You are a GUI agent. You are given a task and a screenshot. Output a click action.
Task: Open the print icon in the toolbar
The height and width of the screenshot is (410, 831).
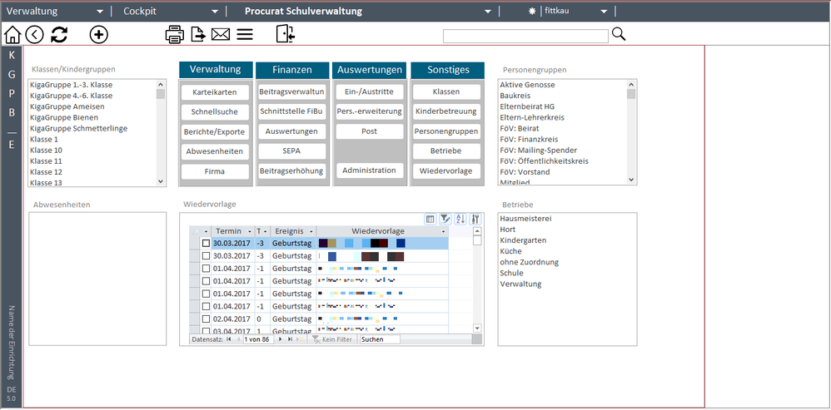pyautogui.click(x=175, y=35)
